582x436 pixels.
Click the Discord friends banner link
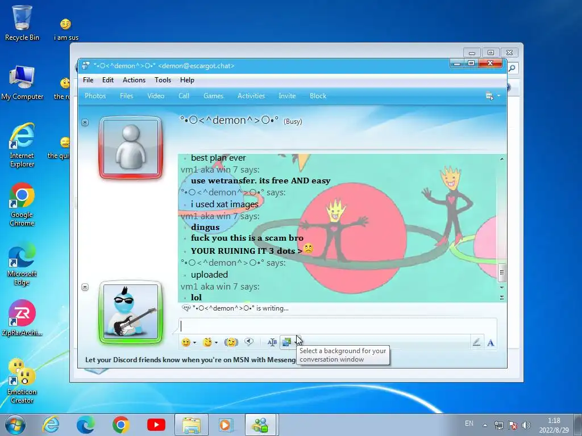(190, 359)
